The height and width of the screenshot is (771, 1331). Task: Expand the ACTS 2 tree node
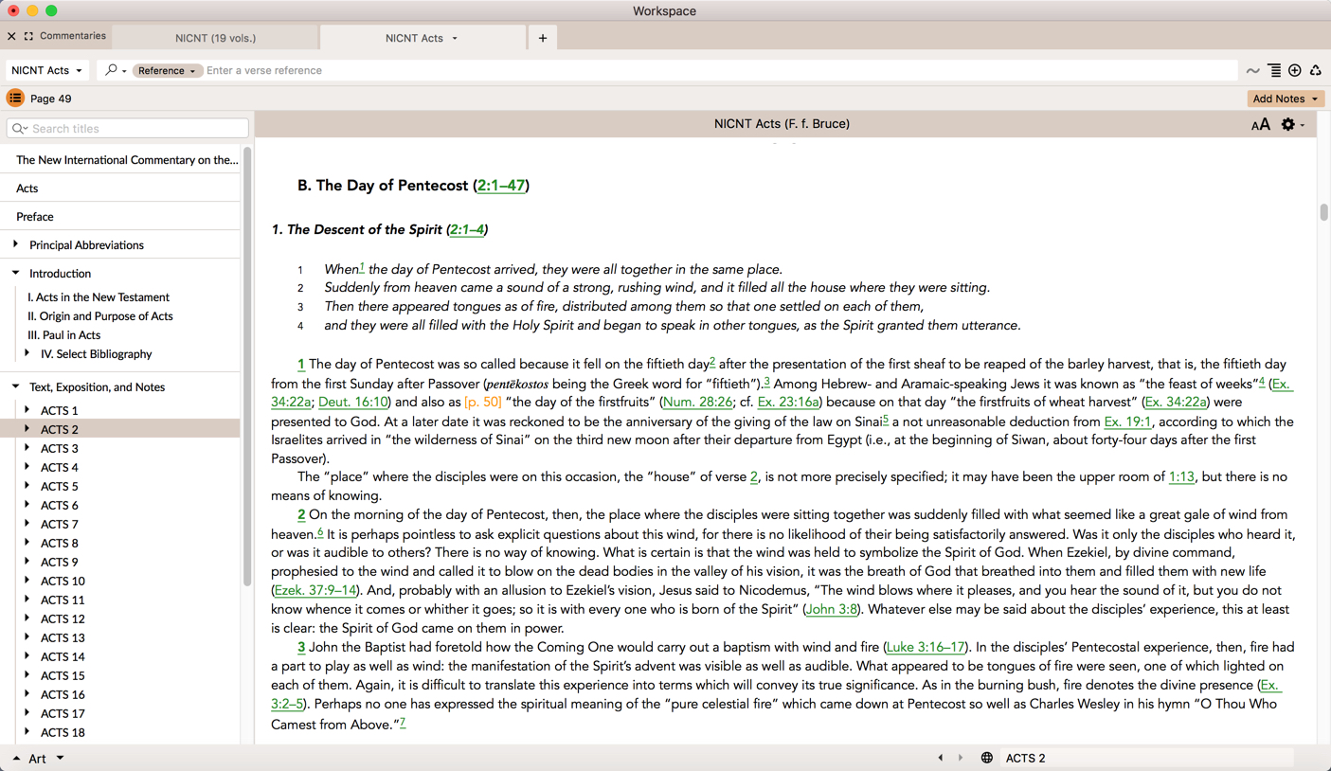pyautogui.click(x=27, y=429)
